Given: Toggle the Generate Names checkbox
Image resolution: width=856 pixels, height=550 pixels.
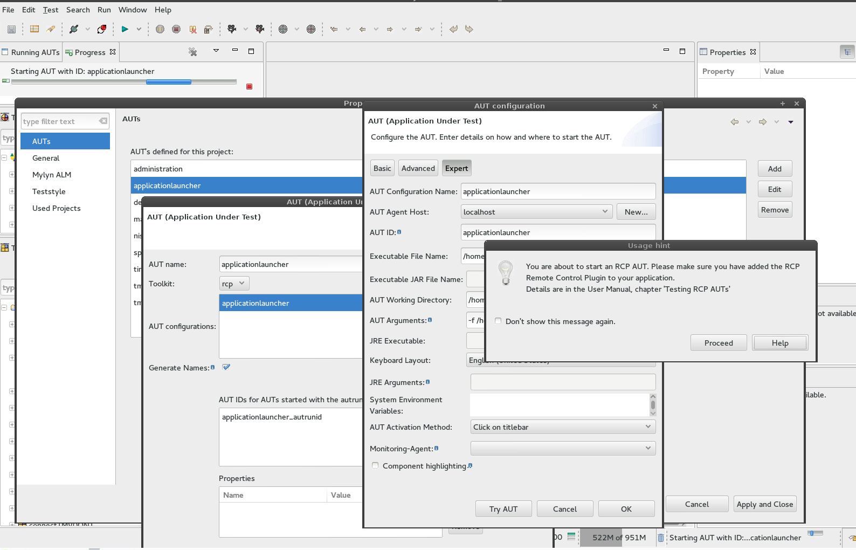Looking at the screenshot, I should (226, 367).
